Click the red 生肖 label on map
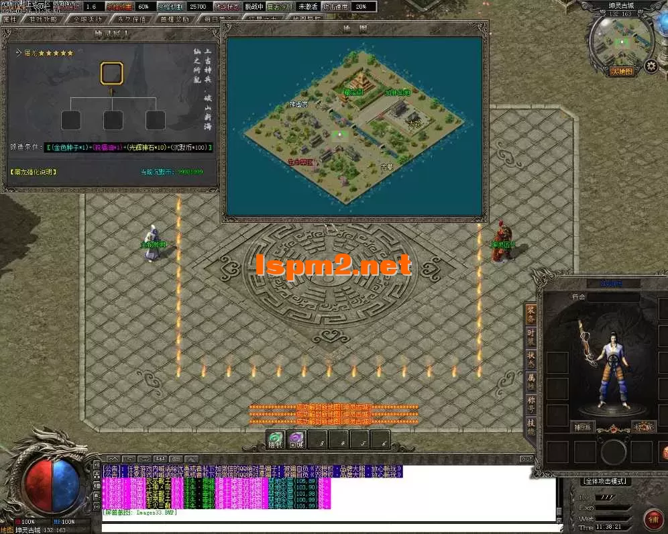 pyautogui.click(x=300, y=162)
